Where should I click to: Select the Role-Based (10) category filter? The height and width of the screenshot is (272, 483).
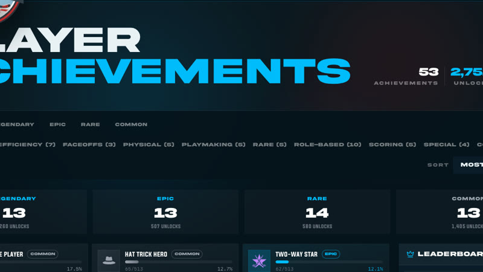click(x=327, y=144)
